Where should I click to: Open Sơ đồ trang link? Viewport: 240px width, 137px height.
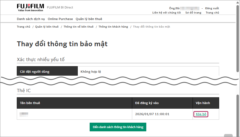point(193,13)
